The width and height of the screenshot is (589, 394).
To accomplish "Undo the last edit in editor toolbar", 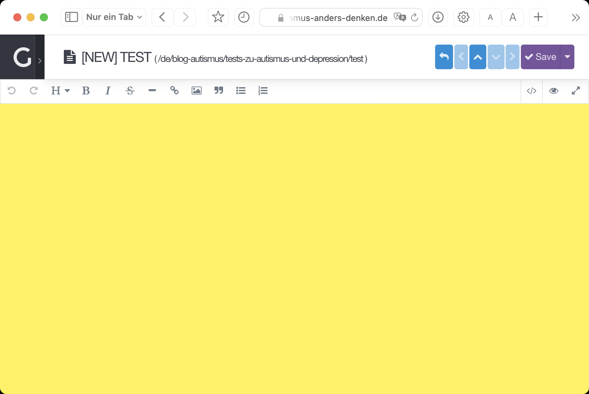I will [12, 91].
